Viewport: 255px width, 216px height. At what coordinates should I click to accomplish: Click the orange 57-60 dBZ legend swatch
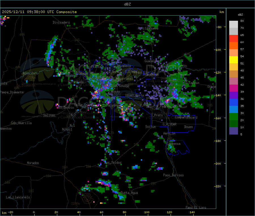[x=233, y=46]
